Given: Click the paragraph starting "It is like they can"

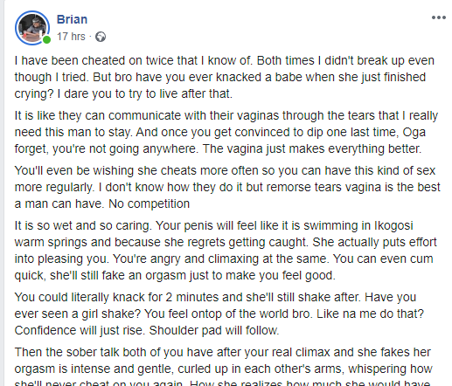Looking at the screenshot, I should tap(226, 132).
